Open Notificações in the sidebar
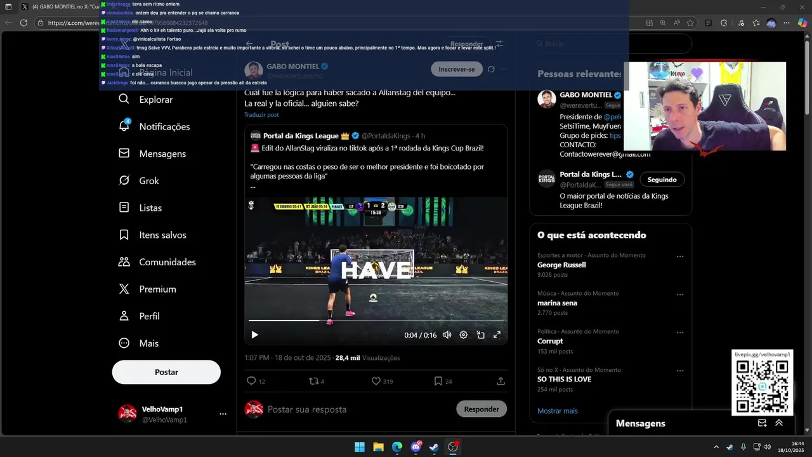This screenshot has width=812, height=457. [x=154, y=126]
